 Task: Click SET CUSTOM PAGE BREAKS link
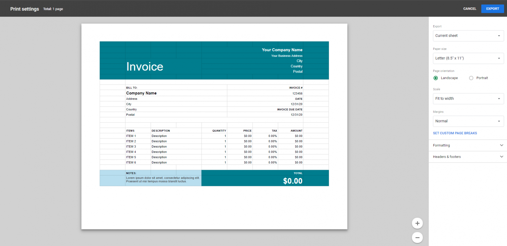[455, 133]
